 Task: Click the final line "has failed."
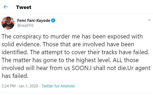click(x=15, y=76)
